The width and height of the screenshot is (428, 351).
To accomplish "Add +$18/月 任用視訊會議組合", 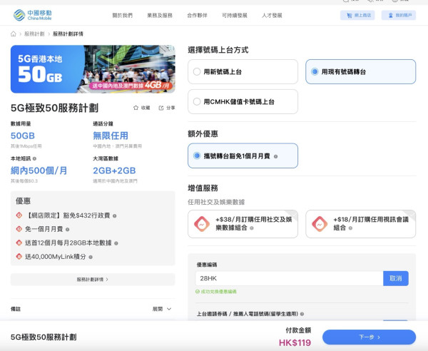I will click(360, 224).
